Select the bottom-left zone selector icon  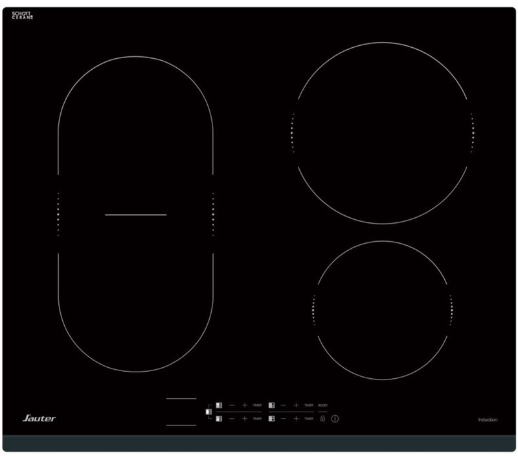[x=220, y=419]
